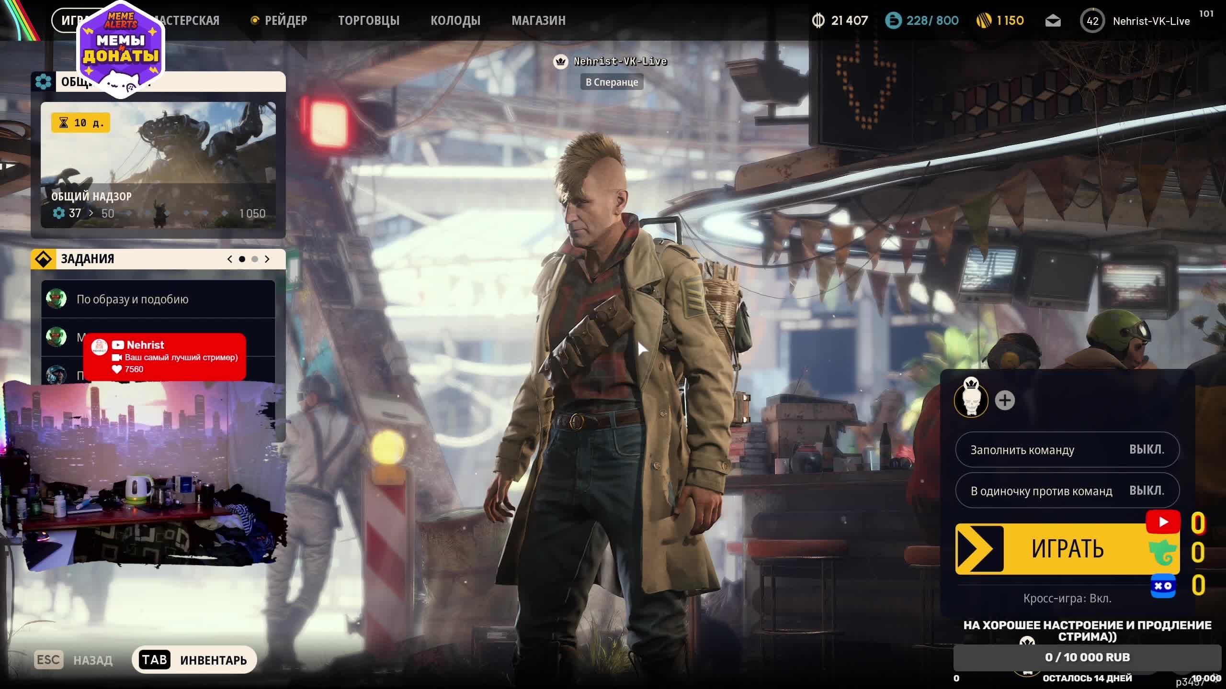Open the mail envelope icon
This screenshot has width=1226, height=689.
point(1053,21)
